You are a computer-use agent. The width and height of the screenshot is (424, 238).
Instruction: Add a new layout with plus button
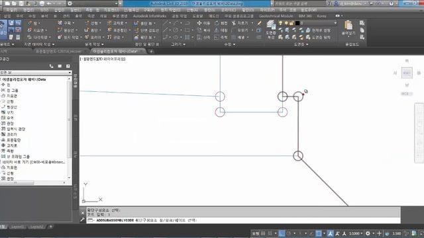[x=50, y=227]
